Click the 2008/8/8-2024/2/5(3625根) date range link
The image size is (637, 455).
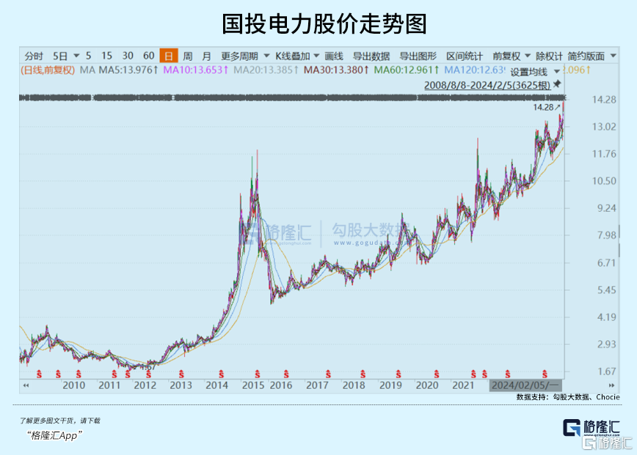coord(487,85)
